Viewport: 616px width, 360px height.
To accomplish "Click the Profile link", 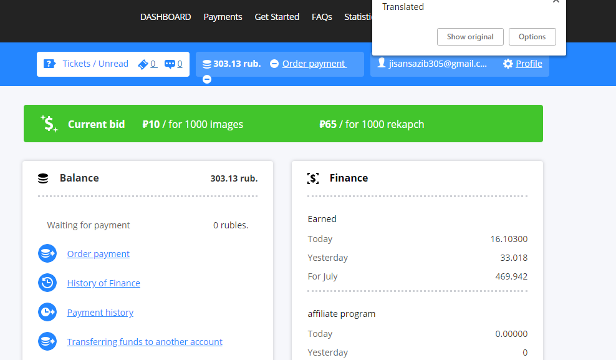I will [x=529, y=64].
